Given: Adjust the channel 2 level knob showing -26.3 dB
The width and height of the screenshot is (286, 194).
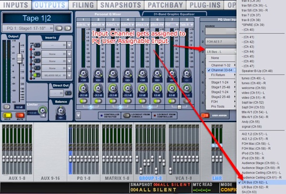Looking at the screenshot, I should coord(98,88).
